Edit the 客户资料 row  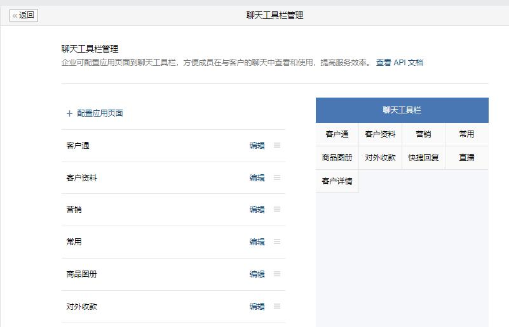pos(257,177)
